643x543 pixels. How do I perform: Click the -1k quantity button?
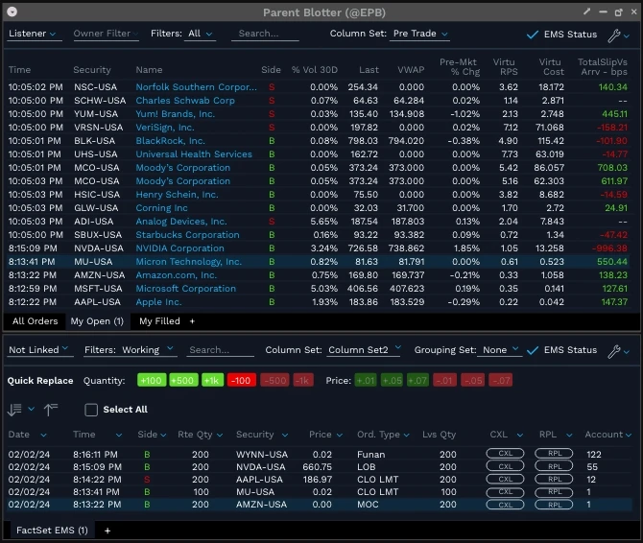click(x=303, y=381)
